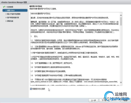Click the 上一步 previous button
This screenshot has width=131, height=103.
93,100
